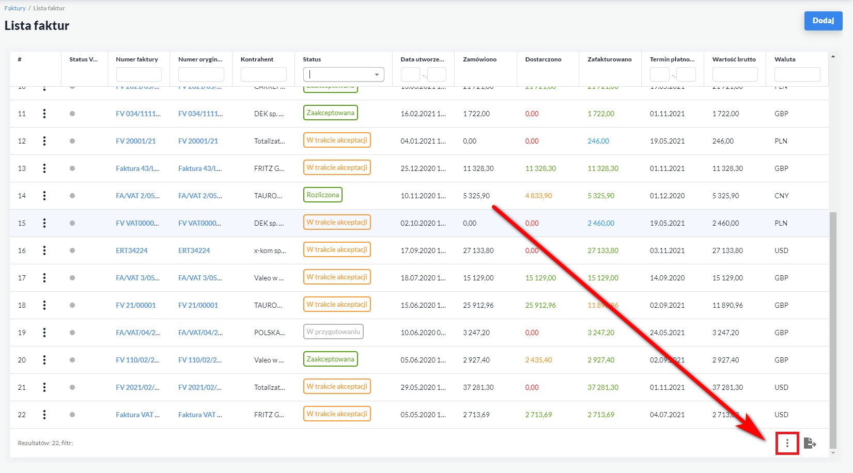Viewport: 853px width, 473px height.
Task: Open row 19 actions menu (three dots)
Action: point(44,333)
